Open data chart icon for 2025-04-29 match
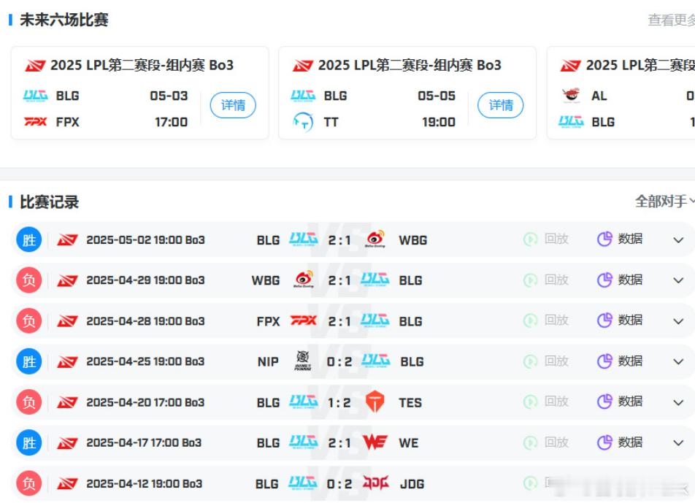The height and width of the screenshot is (503, 695). 604,280
